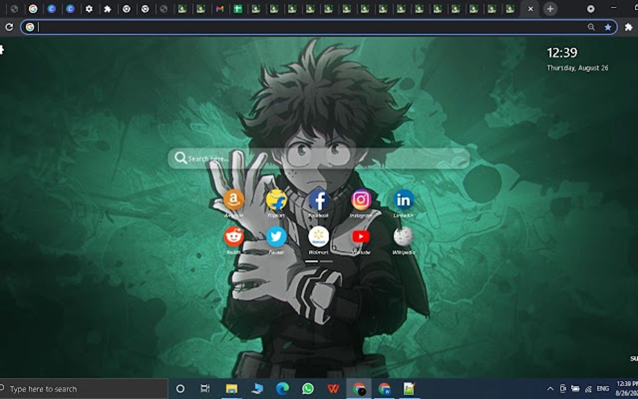638x399 pixels.
Task: Open the browser Extensions puzzle icon
Action: [629, 27]
